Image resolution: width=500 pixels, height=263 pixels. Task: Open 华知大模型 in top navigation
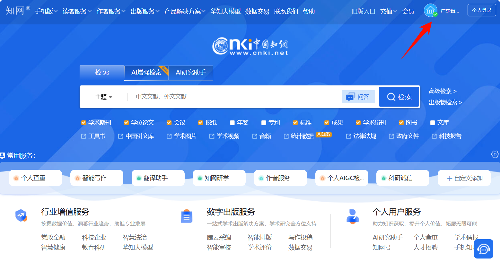[x=225, y=11]
